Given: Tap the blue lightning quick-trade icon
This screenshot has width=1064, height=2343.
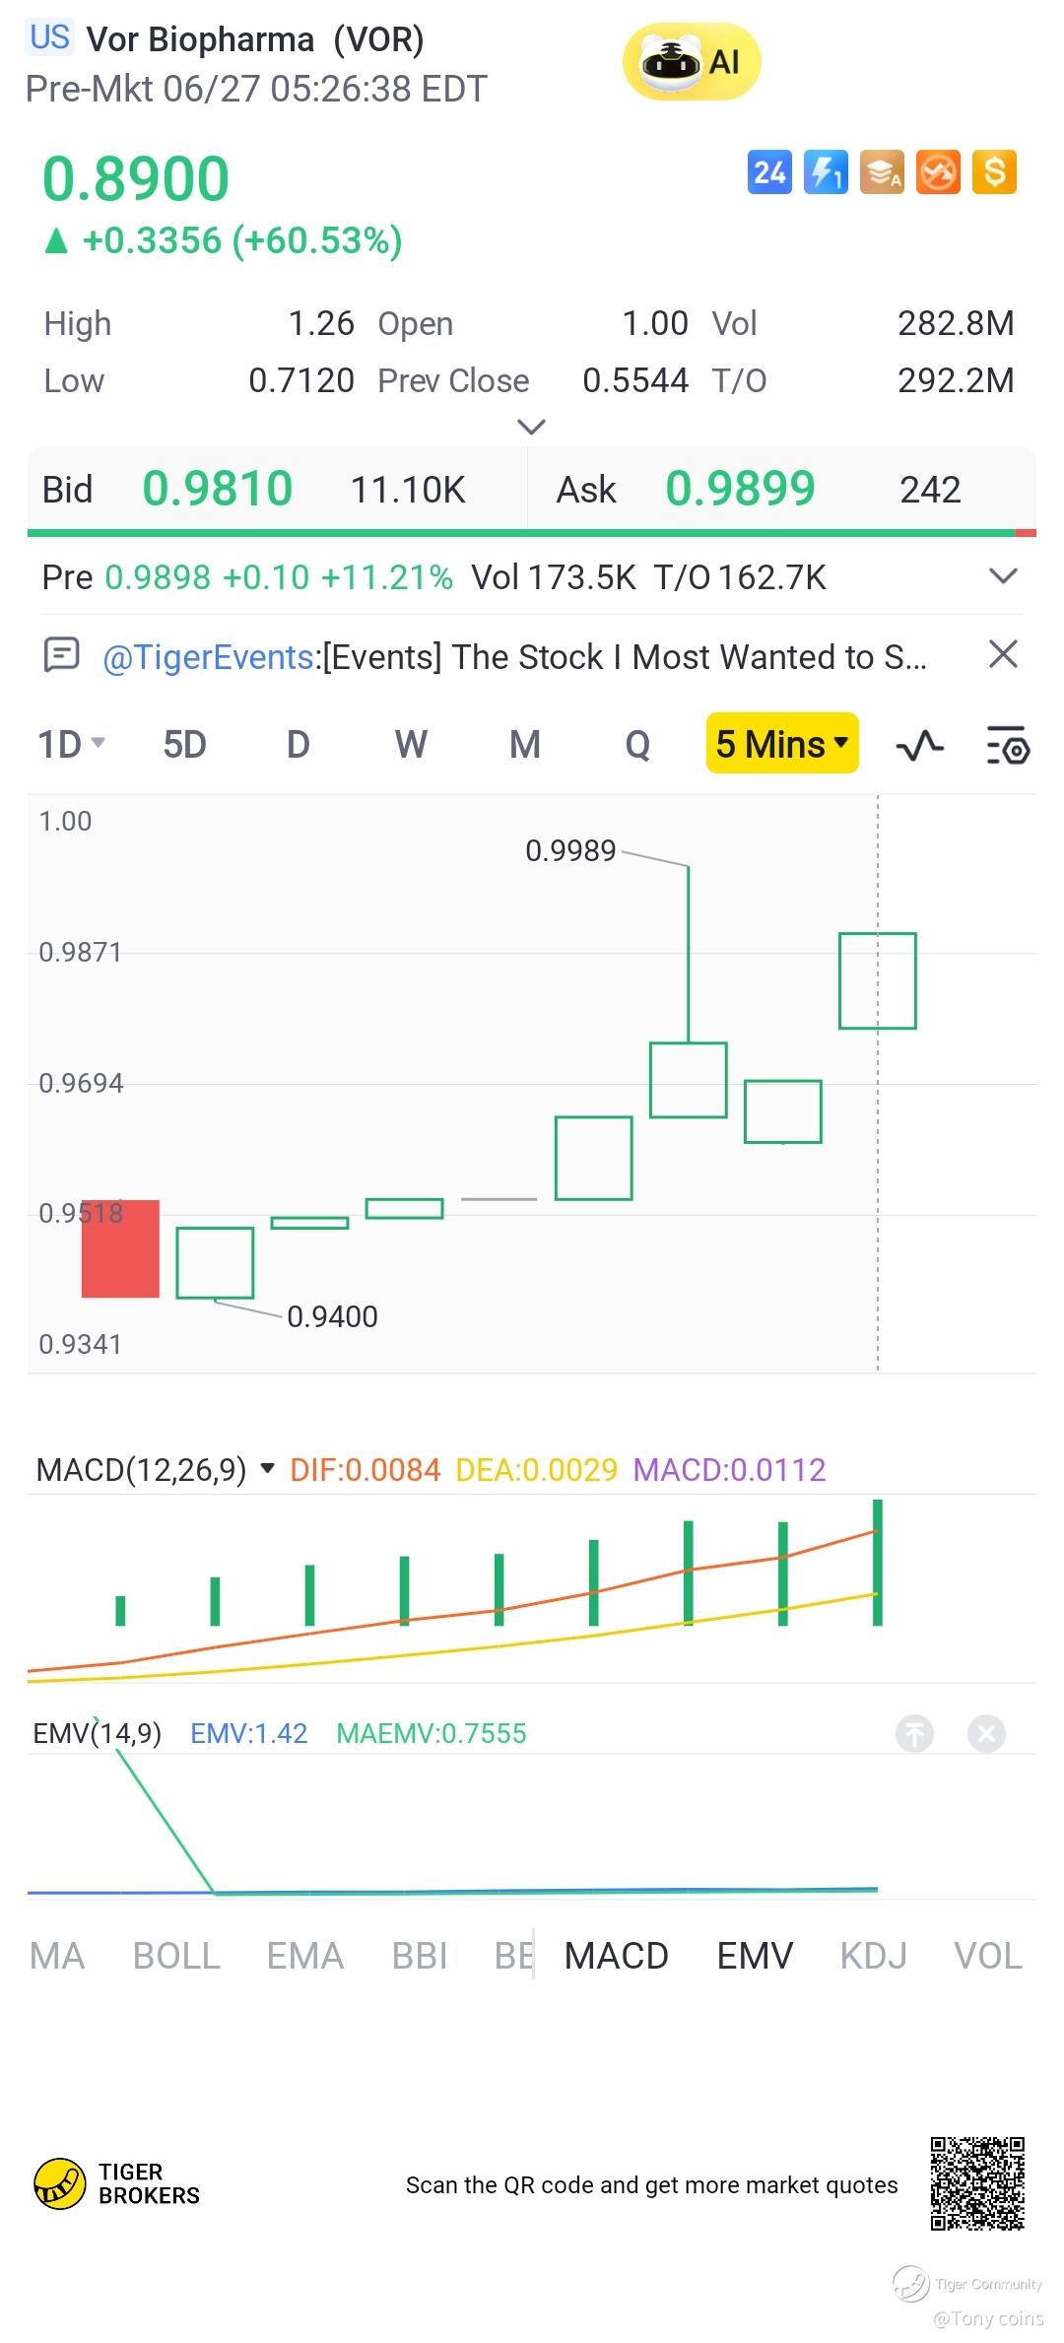Looking at the screenshot, I should tap(826, 172).
